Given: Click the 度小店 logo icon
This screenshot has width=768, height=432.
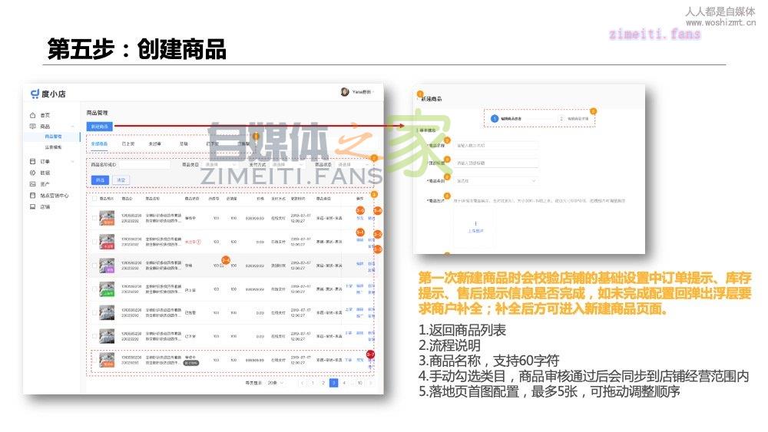Looking at the screenshot, I should click(x=35, y=94).
